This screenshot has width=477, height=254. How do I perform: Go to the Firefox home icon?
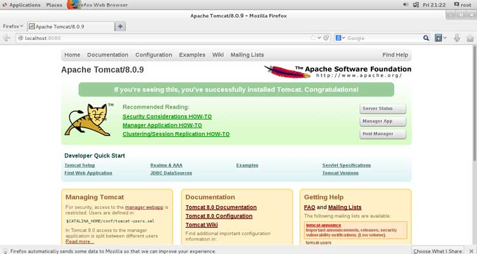click(x=470, y=38)
